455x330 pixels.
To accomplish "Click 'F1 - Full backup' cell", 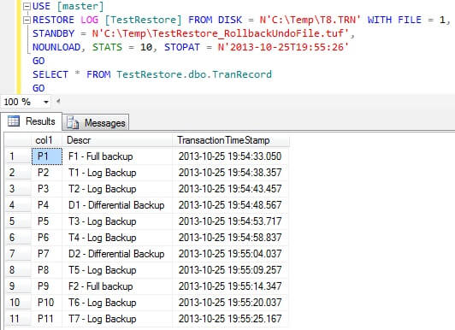I will click(117, 156).
